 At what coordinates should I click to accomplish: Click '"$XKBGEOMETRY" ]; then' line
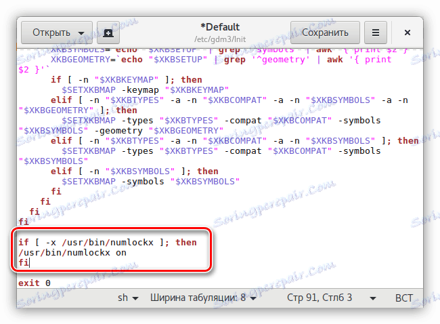pyautogui.click(x=78, y=110)
